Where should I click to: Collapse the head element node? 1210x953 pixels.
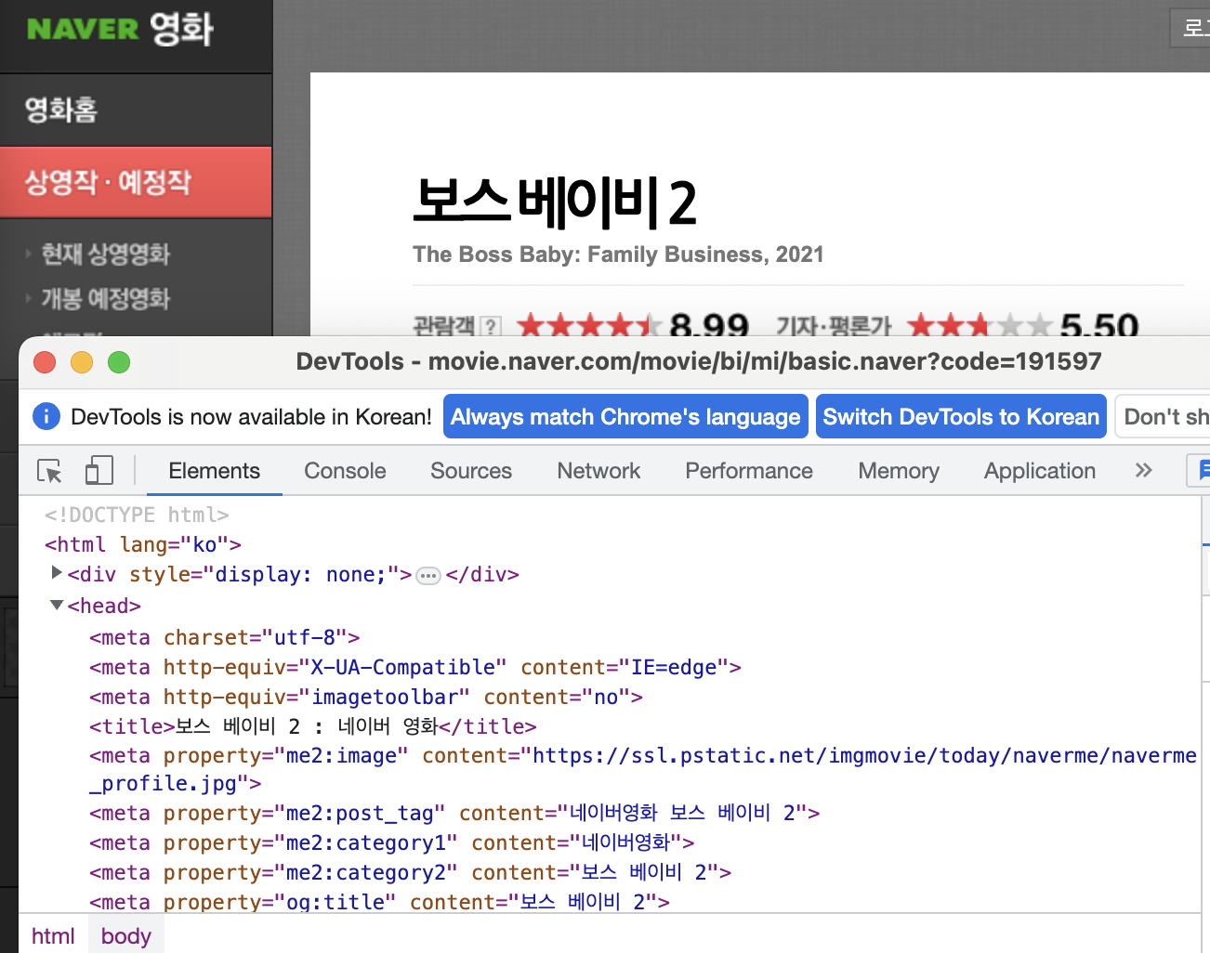point(57,605)
